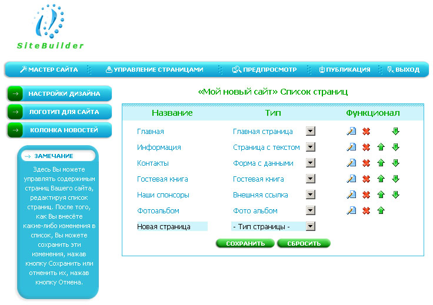The height and width of the screenshot is (305, 433).
Task: Move Наши спонсоры page up
Action: 381,195
